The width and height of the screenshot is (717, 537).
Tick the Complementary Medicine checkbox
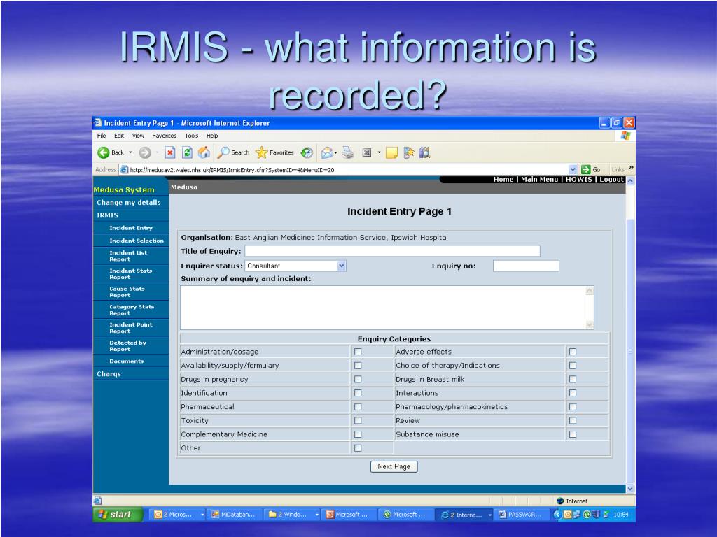tap(358, 434)
